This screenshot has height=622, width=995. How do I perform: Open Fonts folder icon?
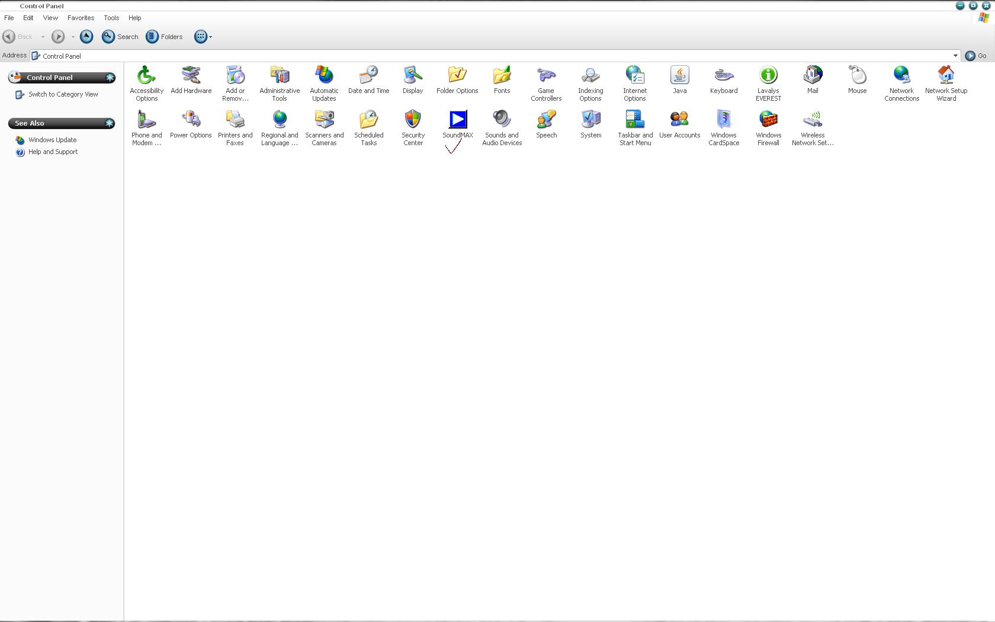point(502,75)
